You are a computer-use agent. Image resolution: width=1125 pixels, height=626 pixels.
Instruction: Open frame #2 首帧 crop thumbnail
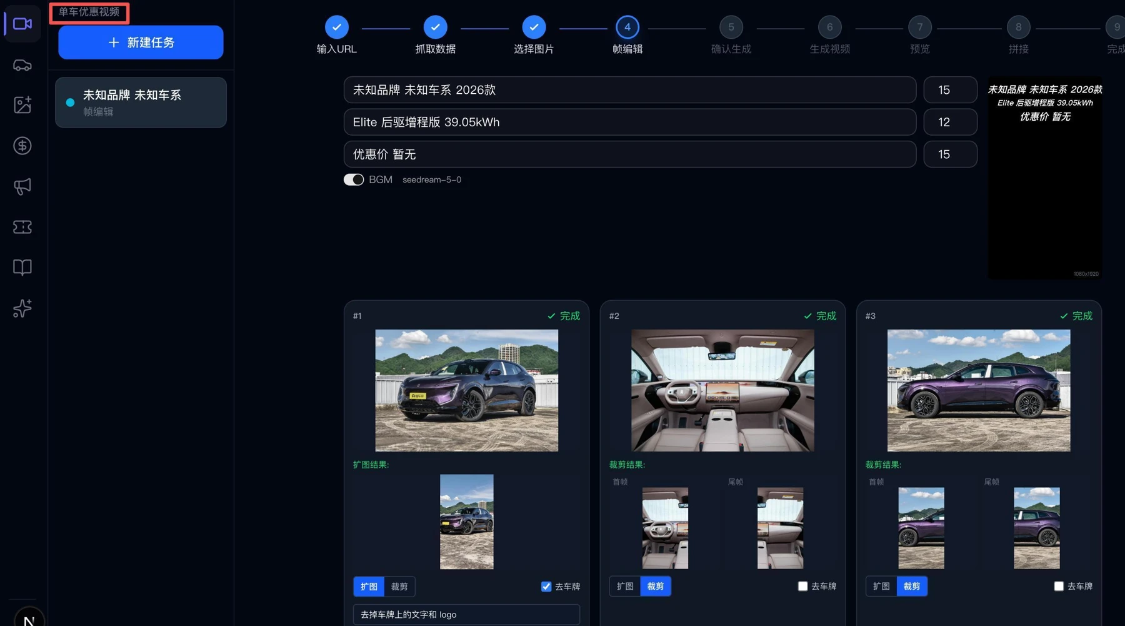pos(665,528)
